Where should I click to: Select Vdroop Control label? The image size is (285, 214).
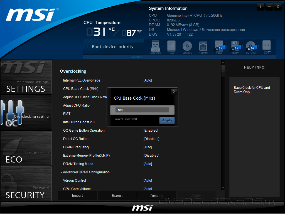click(x=75, y=181)
